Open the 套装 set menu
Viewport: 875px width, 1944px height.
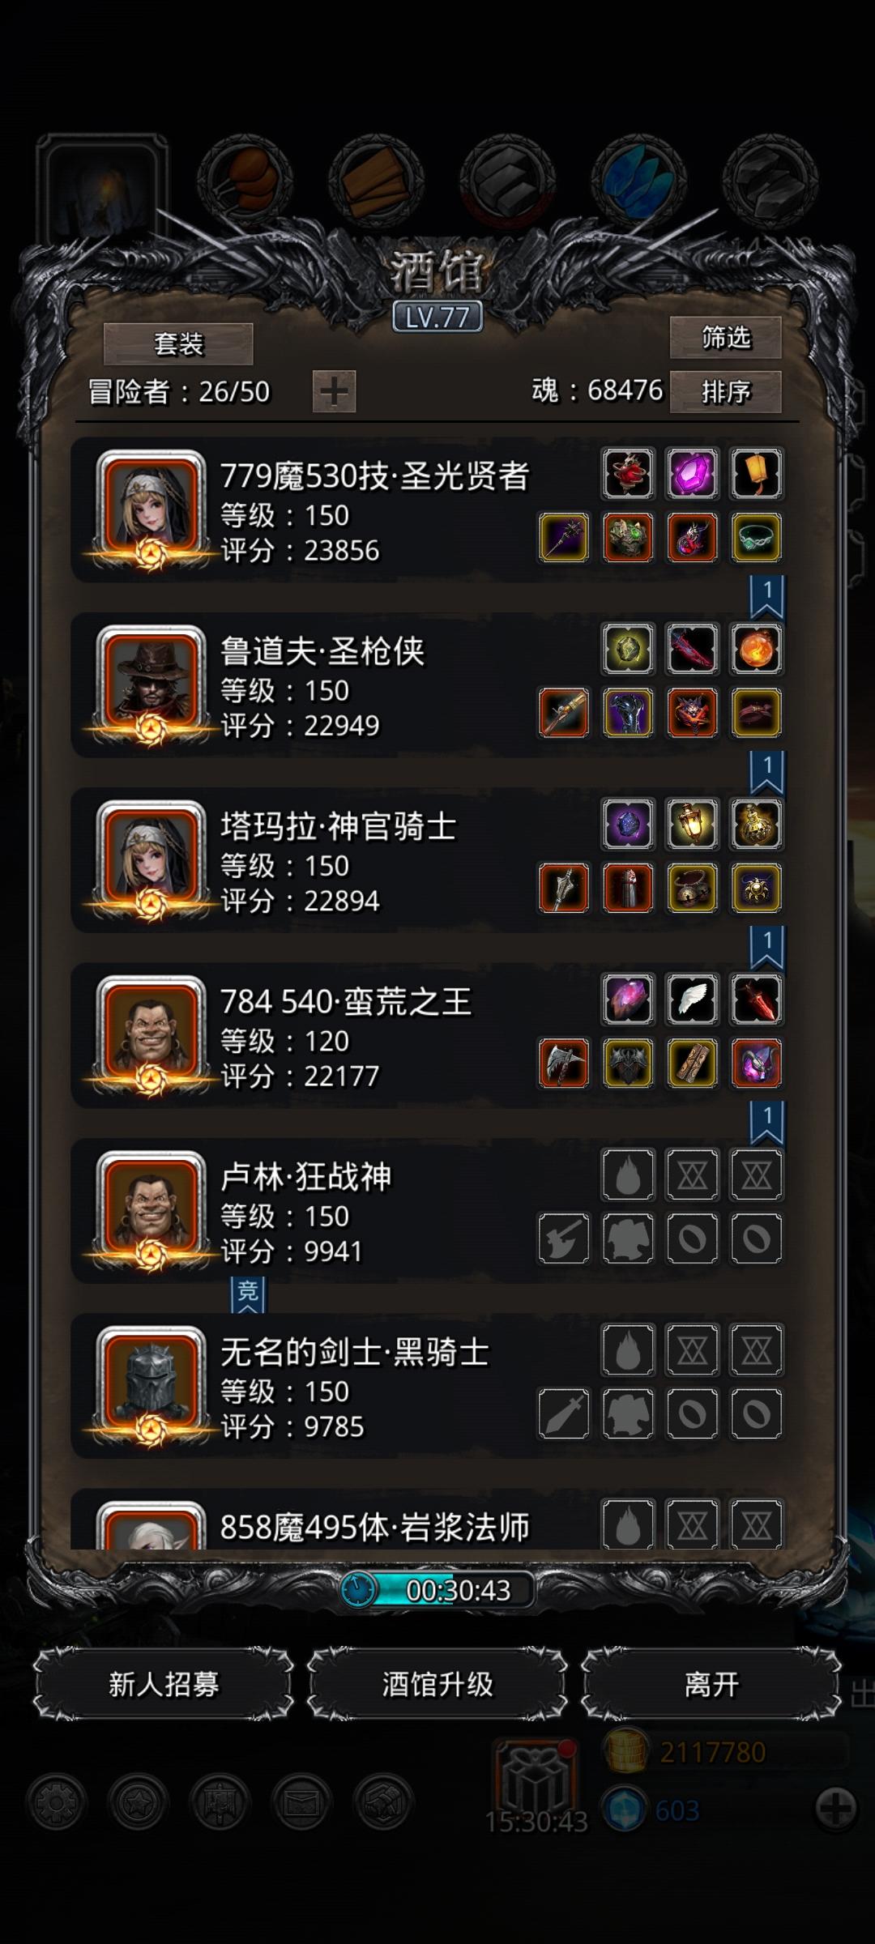[x=178, y=344]
